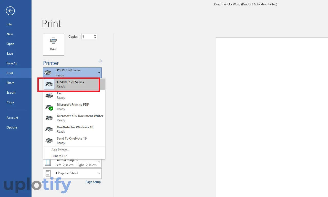Click the OneNote for Windows 10 printer icon
Image resolution: width=328 pixels, height=197 pixels.
pos(49,129)
